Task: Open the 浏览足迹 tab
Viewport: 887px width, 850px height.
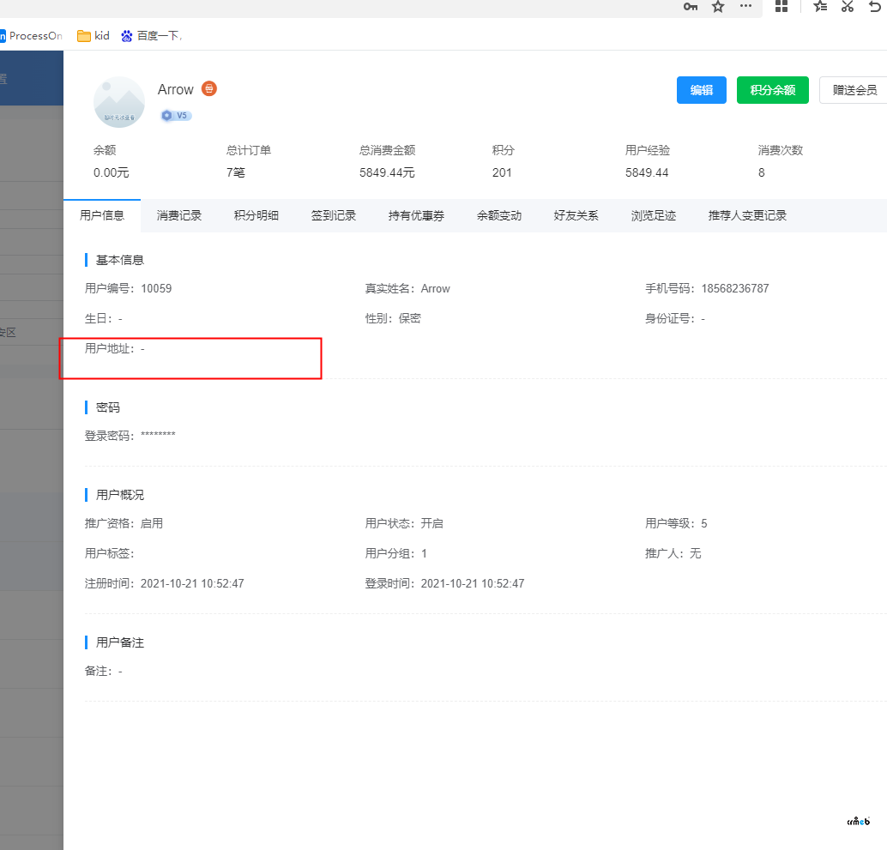Action: point(653,215)
